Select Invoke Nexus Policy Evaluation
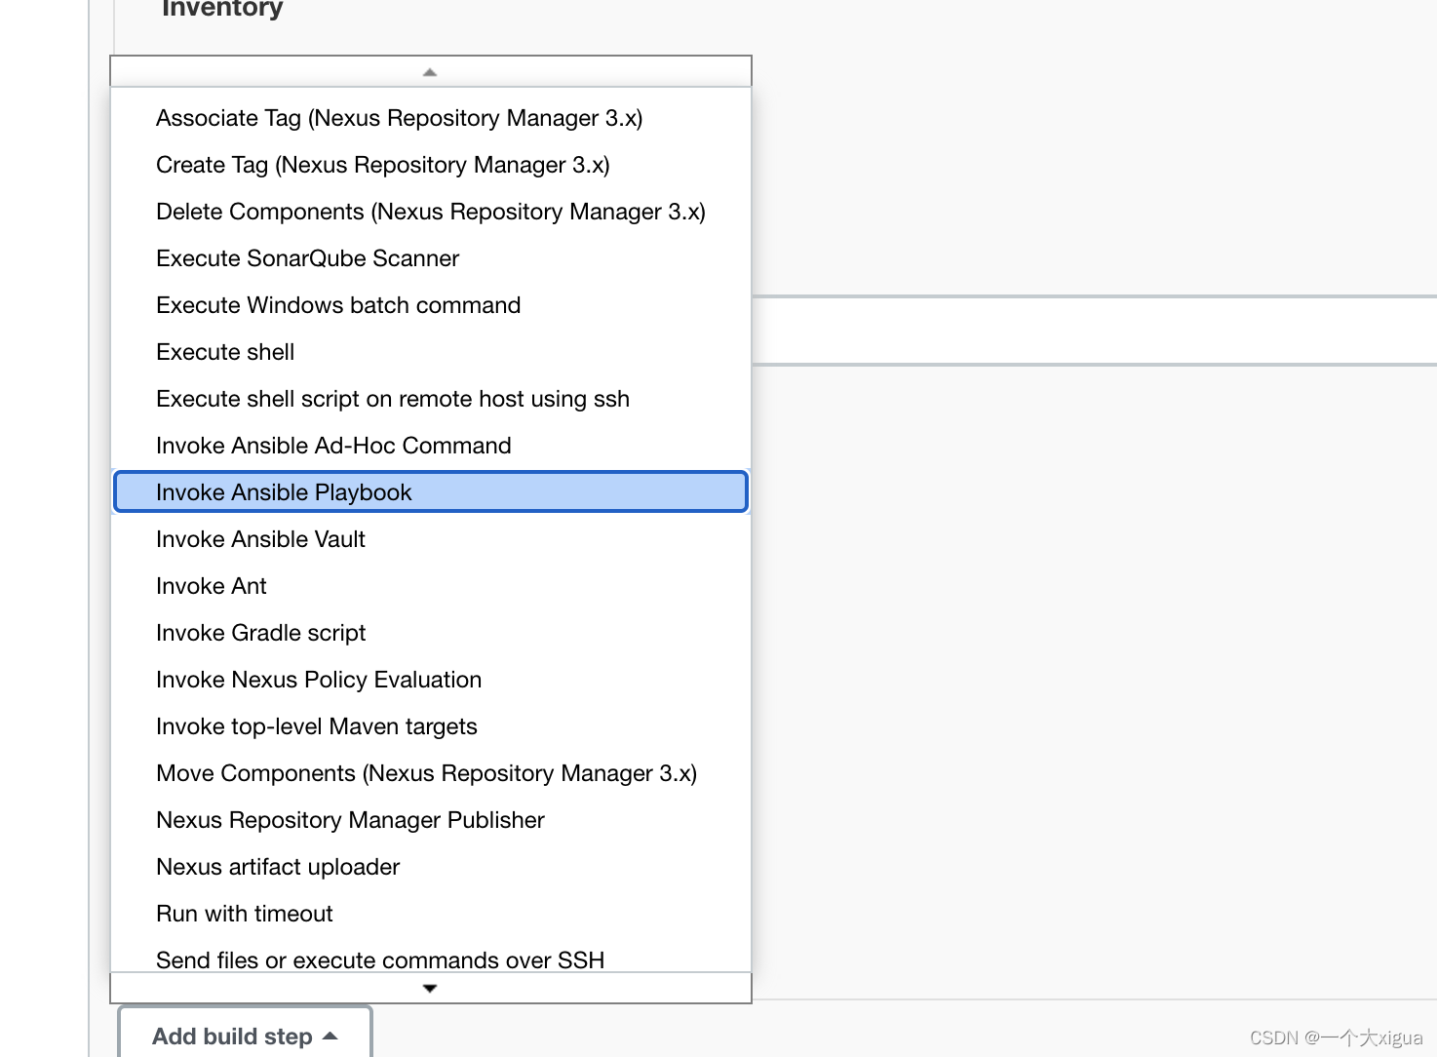Screen dimensions: 1437x1057 (x=318, y=679)
